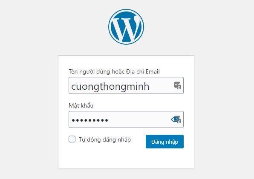
Task: Tick the Tự động đăng nhập checkbox
Action: point(72,139)
